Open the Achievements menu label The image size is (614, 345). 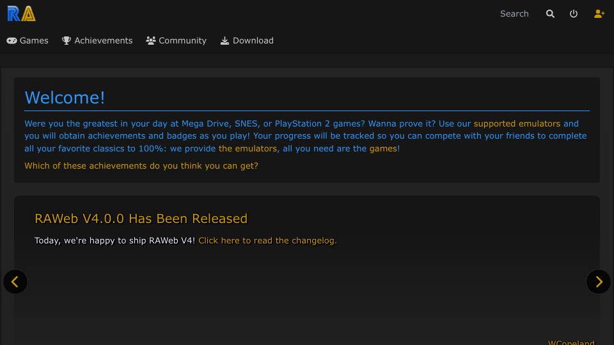click(x=104, y=41)
